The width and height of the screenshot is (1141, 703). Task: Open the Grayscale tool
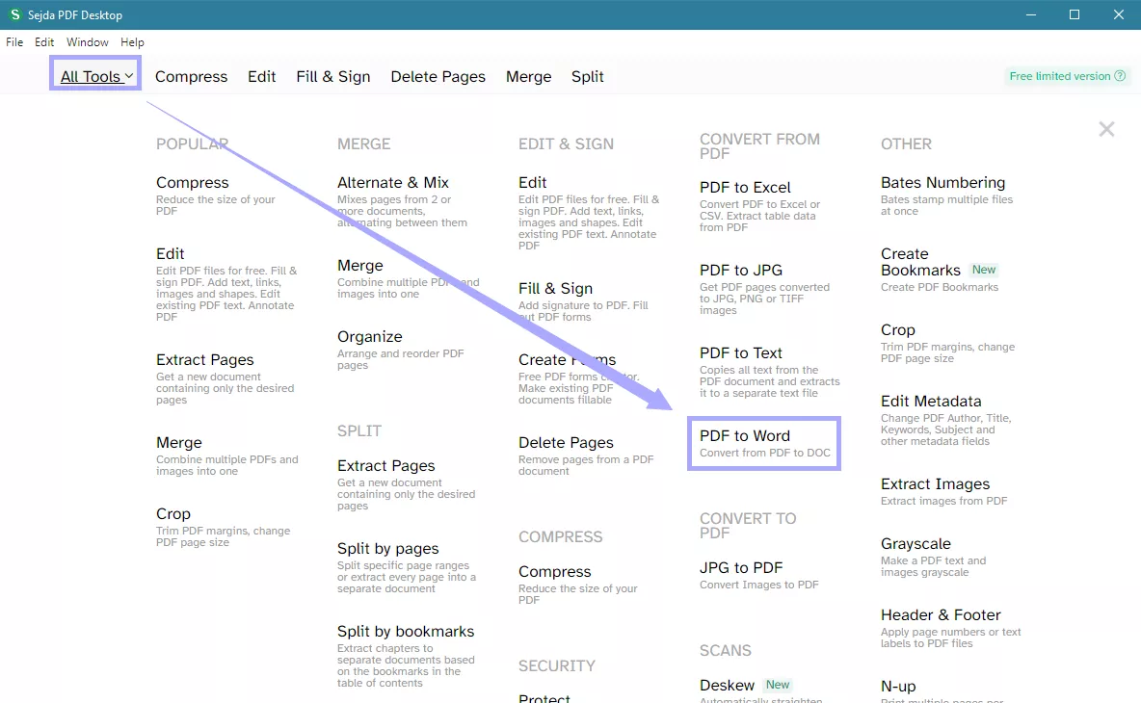(915, 544)
